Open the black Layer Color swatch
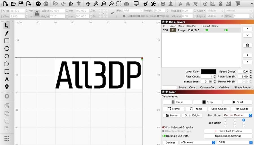This screenshot has width=254, height=145. click(209, 71)
